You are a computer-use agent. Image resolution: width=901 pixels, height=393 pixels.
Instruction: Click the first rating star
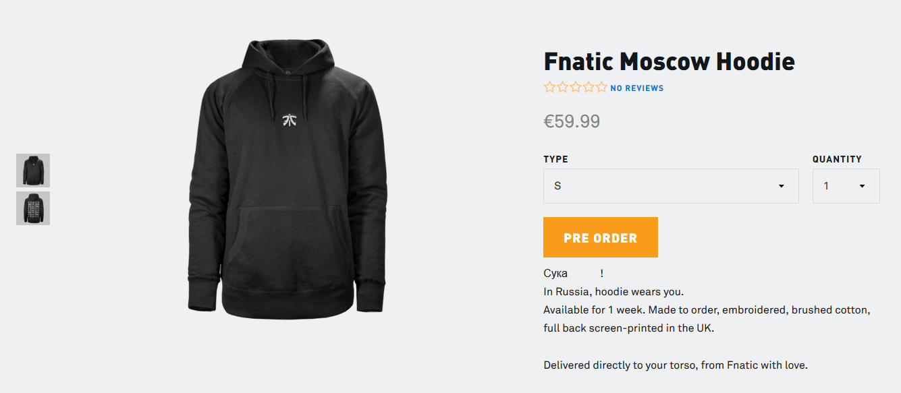549,87
